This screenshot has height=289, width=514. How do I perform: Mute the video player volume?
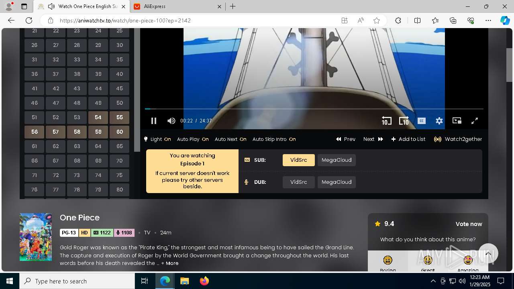click(171, 121)
